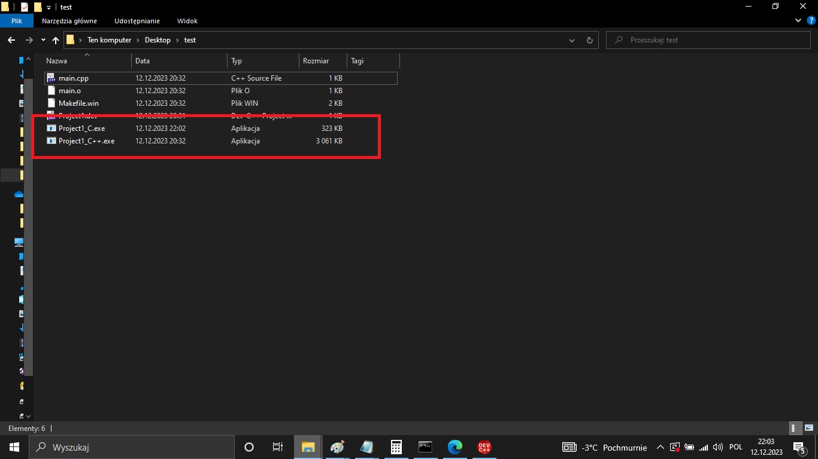Sort files by the Data column
The height and width of the screenshot is (459, 818).
pyautogui.click(x=179, y=61)
